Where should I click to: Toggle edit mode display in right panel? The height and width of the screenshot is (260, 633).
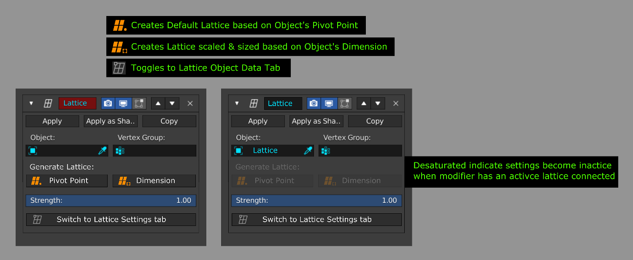pyautogui.click(x=344, y=103)
